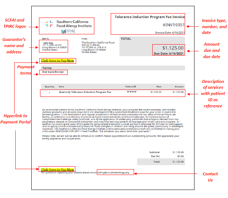Click the 'Quarterly Tolerance Induction Program Fee' item
228x198 pixels.
[85, 92]
